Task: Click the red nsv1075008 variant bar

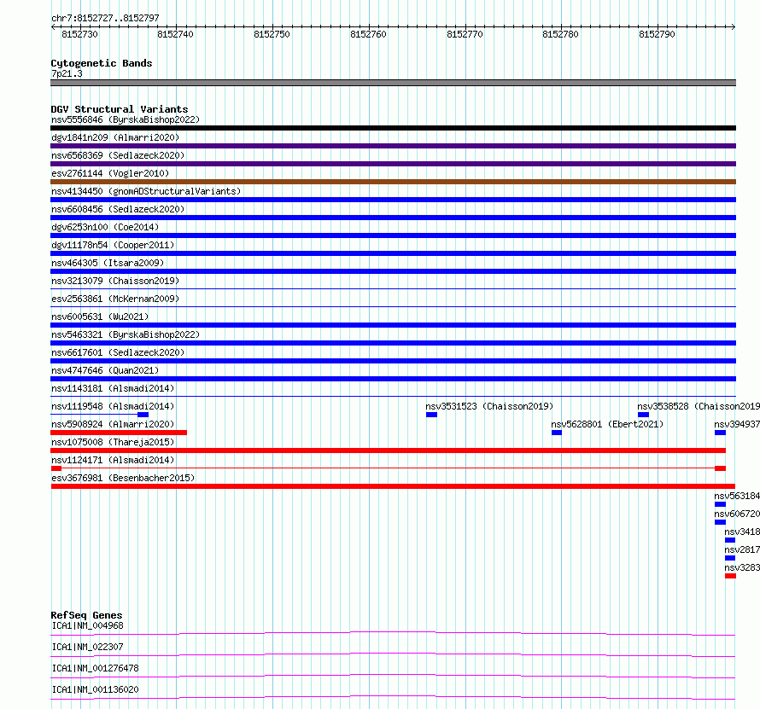Action: click(388, 450)
